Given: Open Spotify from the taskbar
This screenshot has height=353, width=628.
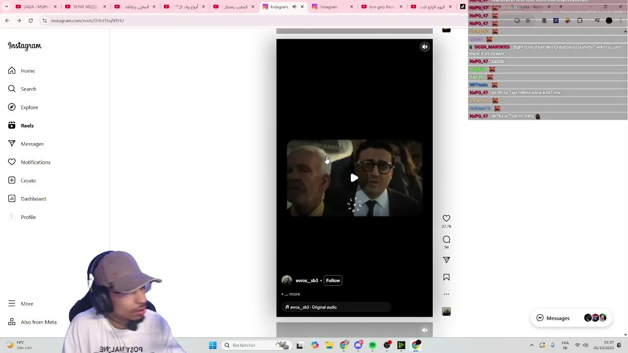Looking at the screenshot, I should coord(372,345).
